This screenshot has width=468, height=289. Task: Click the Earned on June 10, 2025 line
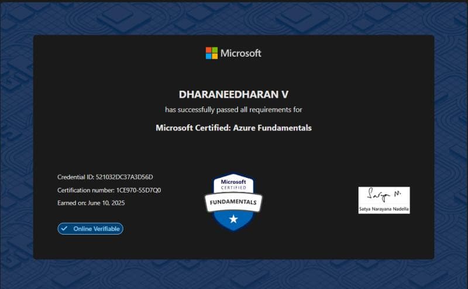91,203
